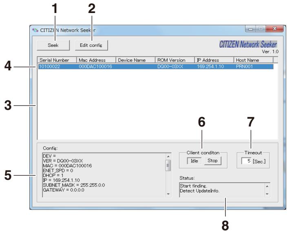This screenshot has height=231, width=287.
Task: Open Edit config dialog
Action: [91, 45]
